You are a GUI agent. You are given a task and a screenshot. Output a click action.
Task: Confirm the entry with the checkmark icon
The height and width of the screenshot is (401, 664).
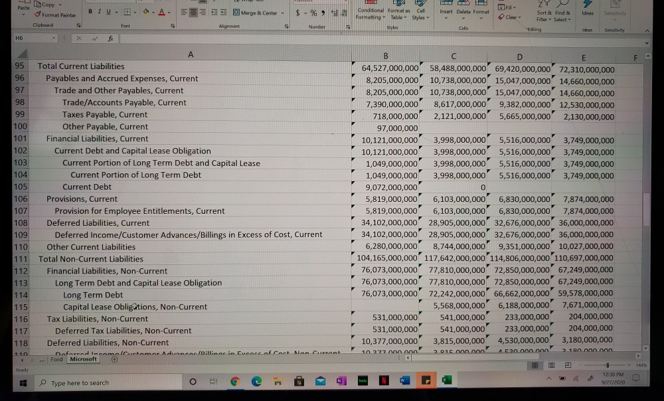point(95,38)
